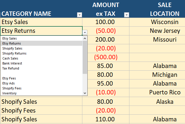Select the Missouri sale location cell
The height and width of the screenshot is (124, 185).
click(x=157, y=40)
